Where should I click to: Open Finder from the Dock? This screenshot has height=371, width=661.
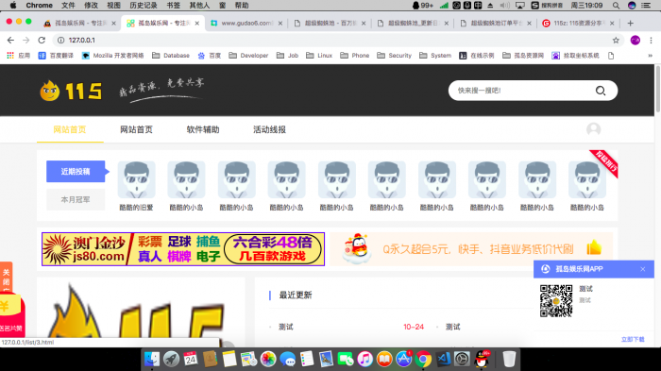tap(152, 359)
